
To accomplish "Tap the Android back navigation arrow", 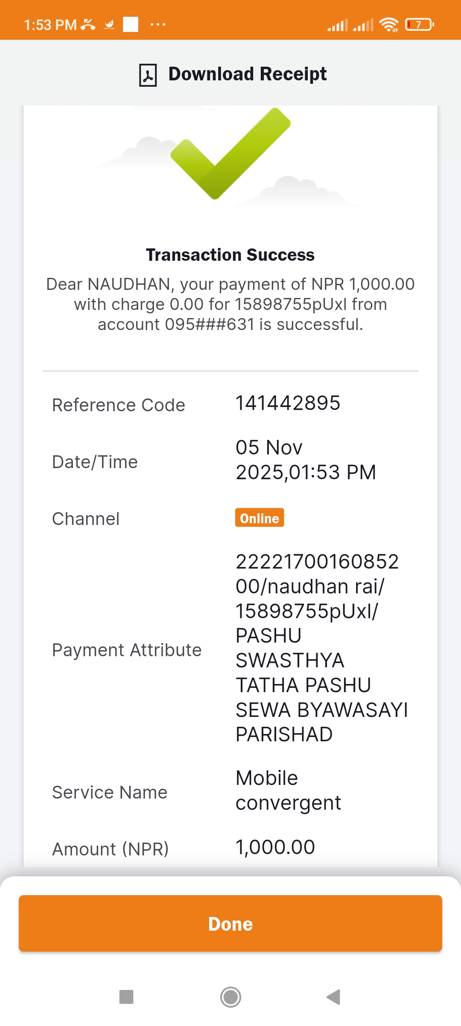I will pyautogui.click(x=333, y=997).
